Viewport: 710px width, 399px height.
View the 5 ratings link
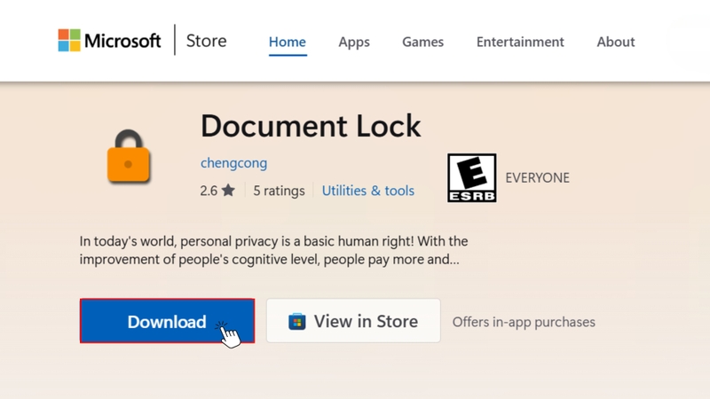tap(279, 191)
